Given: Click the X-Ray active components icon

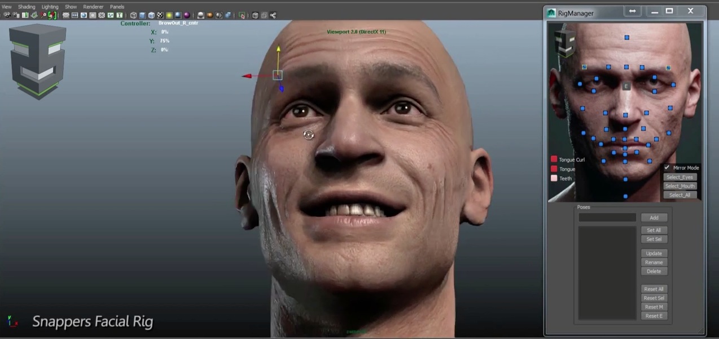Looking at the screenshot, I should pyautogui.click(x=264, y=15).
